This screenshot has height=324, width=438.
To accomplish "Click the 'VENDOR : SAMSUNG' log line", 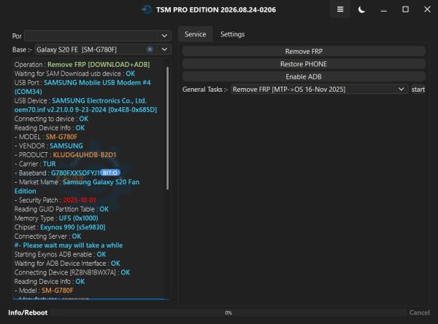I will pyautogui.click(x=49, y=146).
